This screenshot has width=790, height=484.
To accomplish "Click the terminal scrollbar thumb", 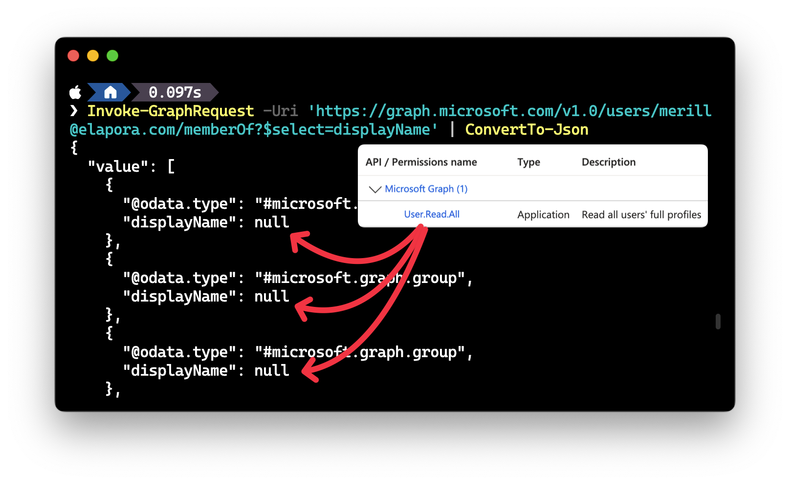I will (x=718, y=322).
